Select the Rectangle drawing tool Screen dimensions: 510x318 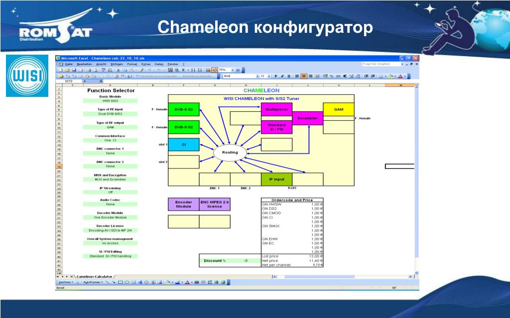(x=121, y=282)
